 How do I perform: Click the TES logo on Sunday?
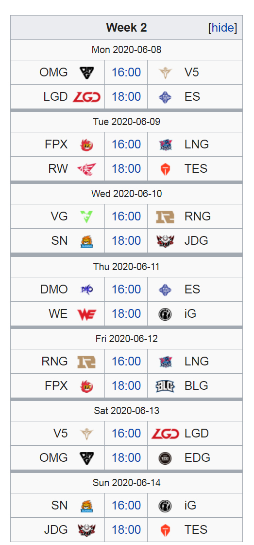click(165, 530)
